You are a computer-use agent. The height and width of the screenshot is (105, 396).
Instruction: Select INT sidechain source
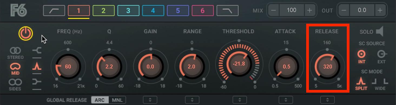tap(362, 57)
